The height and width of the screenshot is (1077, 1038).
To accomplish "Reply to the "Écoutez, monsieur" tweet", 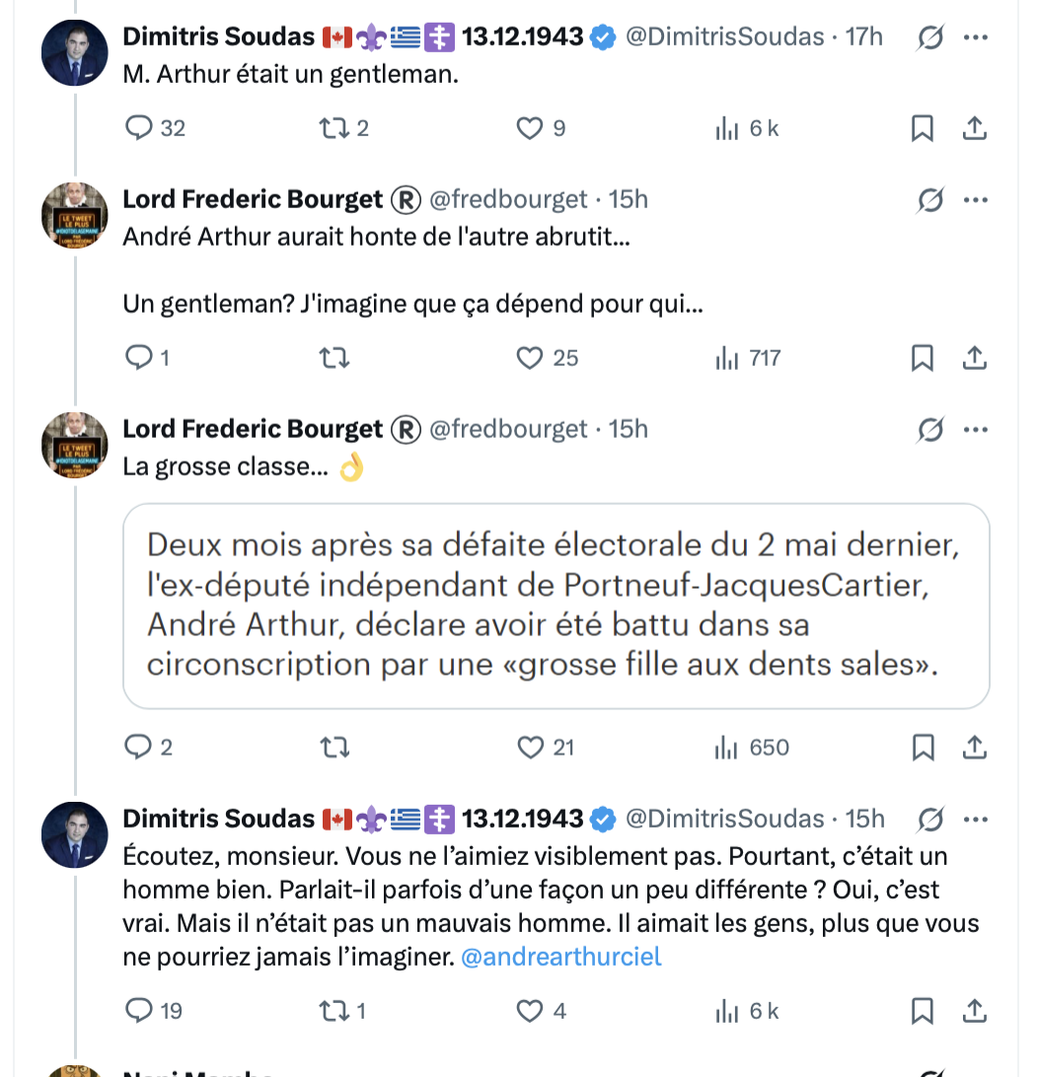I will (x=142, y=1011).
